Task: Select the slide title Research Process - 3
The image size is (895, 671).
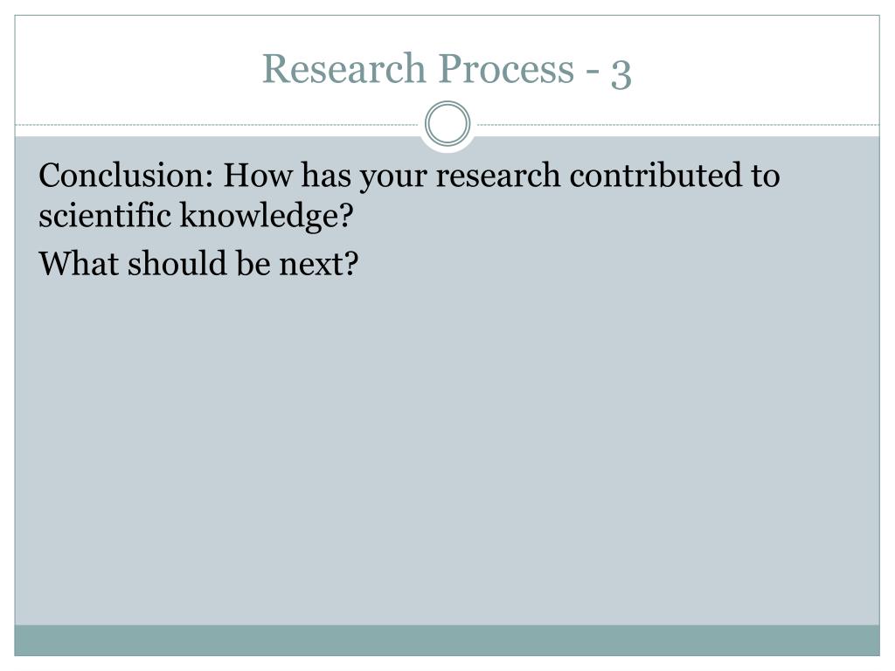Action: tap(447, 69)
